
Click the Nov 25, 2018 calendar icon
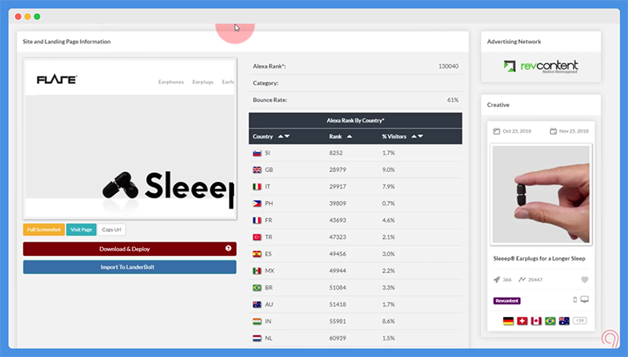tap(553, 131)
